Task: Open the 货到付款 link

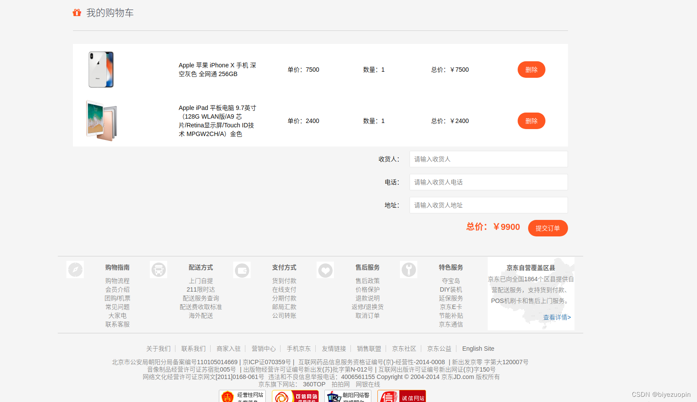Action: [x=284, y=281]
